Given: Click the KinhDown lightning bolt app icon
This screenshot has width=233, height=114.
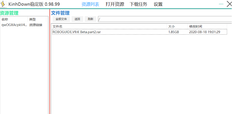Looking at the screenshot, I should tap(3, 4).
